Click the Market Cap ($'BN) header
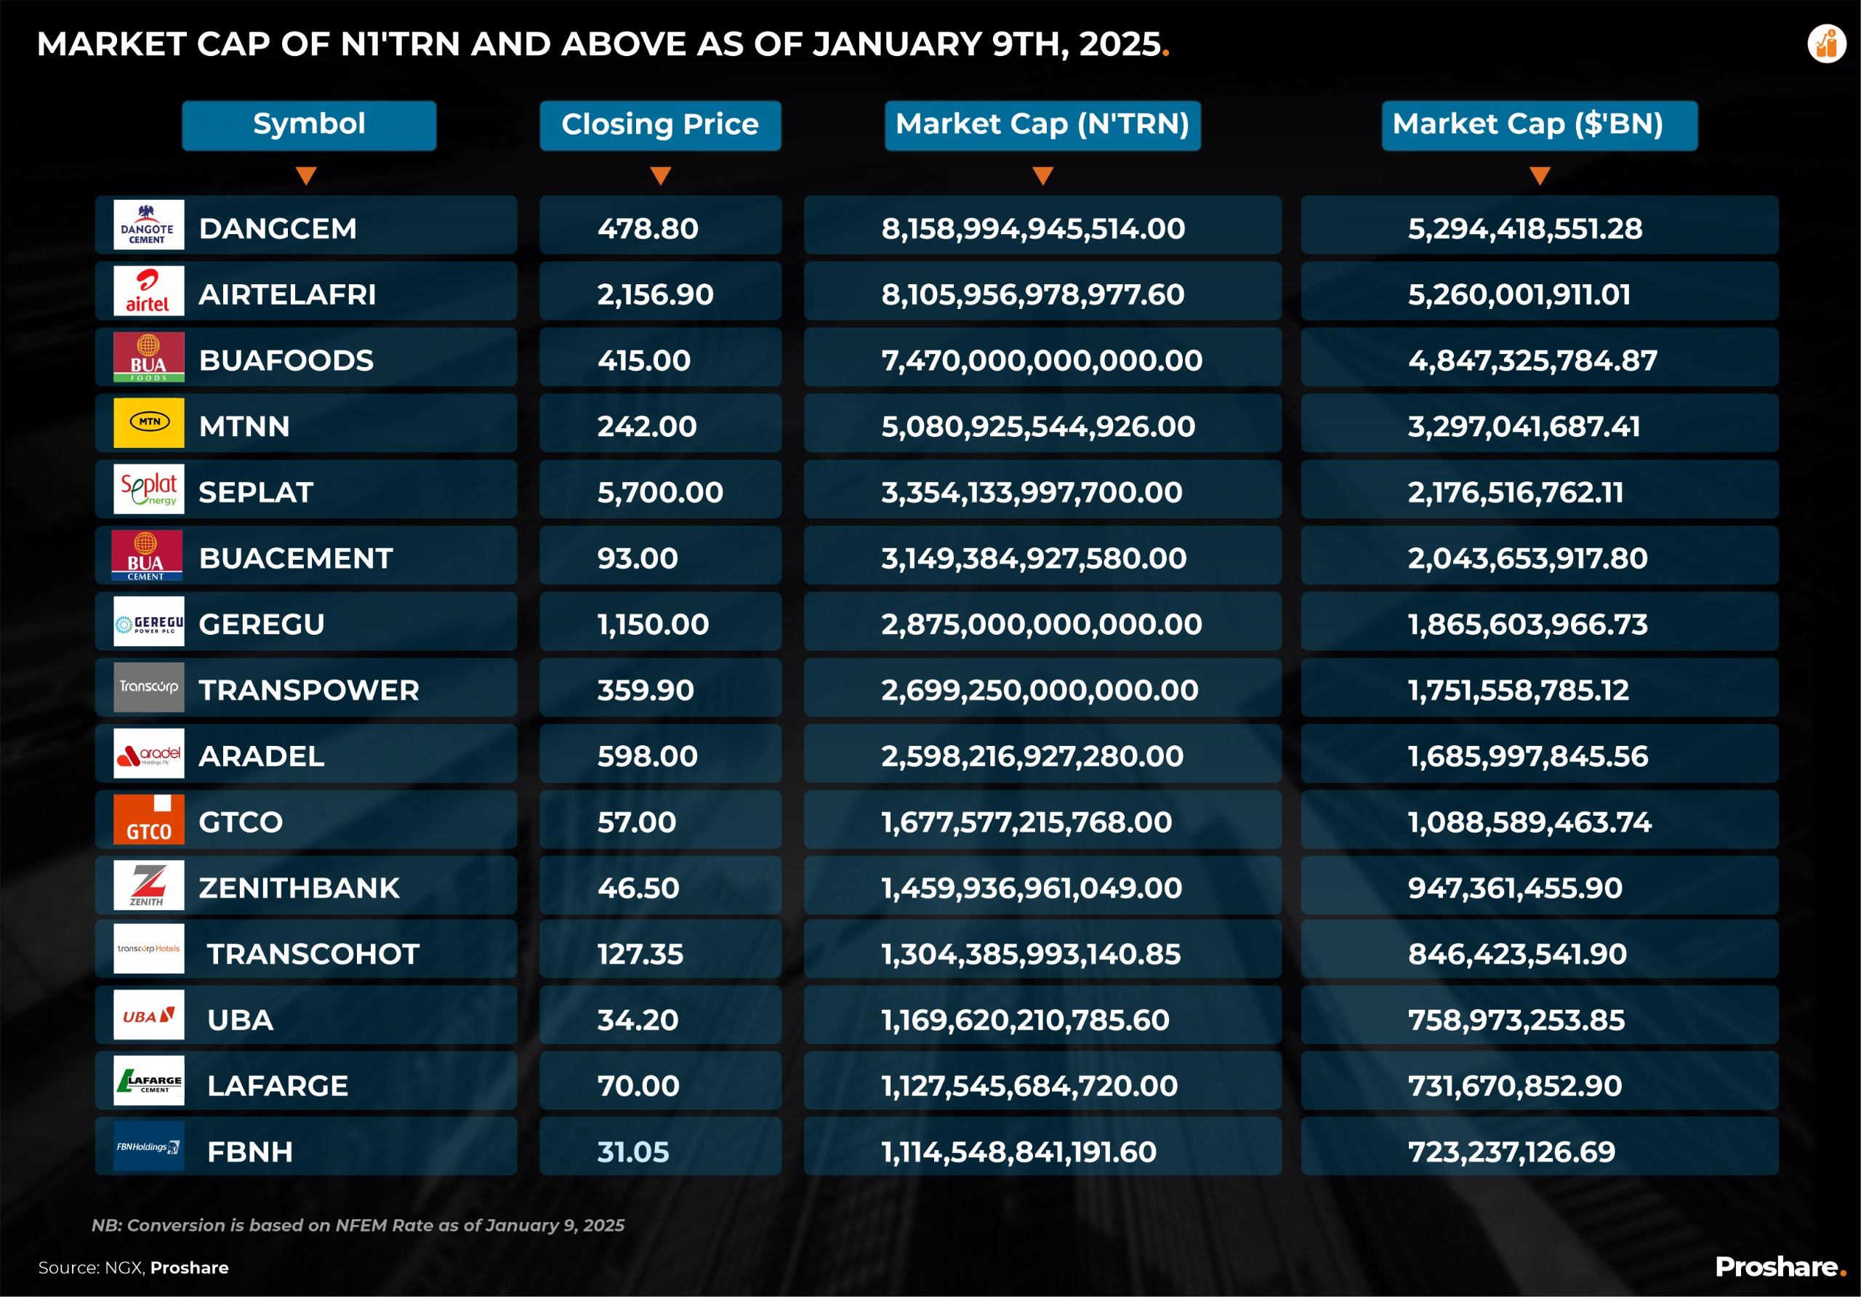The width and height of the screenshot is (1861, 1297). pos(1538,126)
